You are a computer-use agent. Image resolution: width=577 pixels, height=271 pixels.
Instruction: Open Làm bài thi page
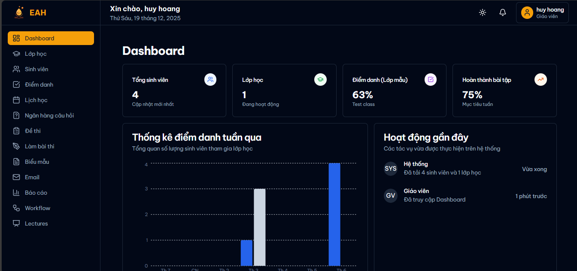51,146
